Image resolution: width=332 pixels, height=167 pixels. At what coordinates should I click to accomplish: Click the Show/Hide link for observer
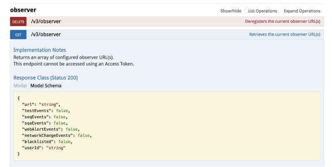pyautogui.click(x=231, y=11)
